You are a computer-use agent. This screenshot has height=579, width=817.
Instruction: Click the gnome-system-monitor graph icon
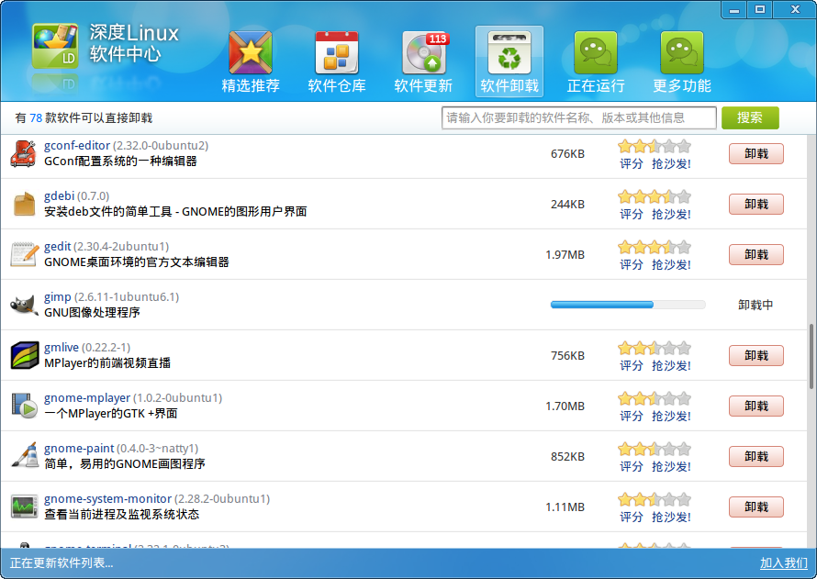click(25, 507)
